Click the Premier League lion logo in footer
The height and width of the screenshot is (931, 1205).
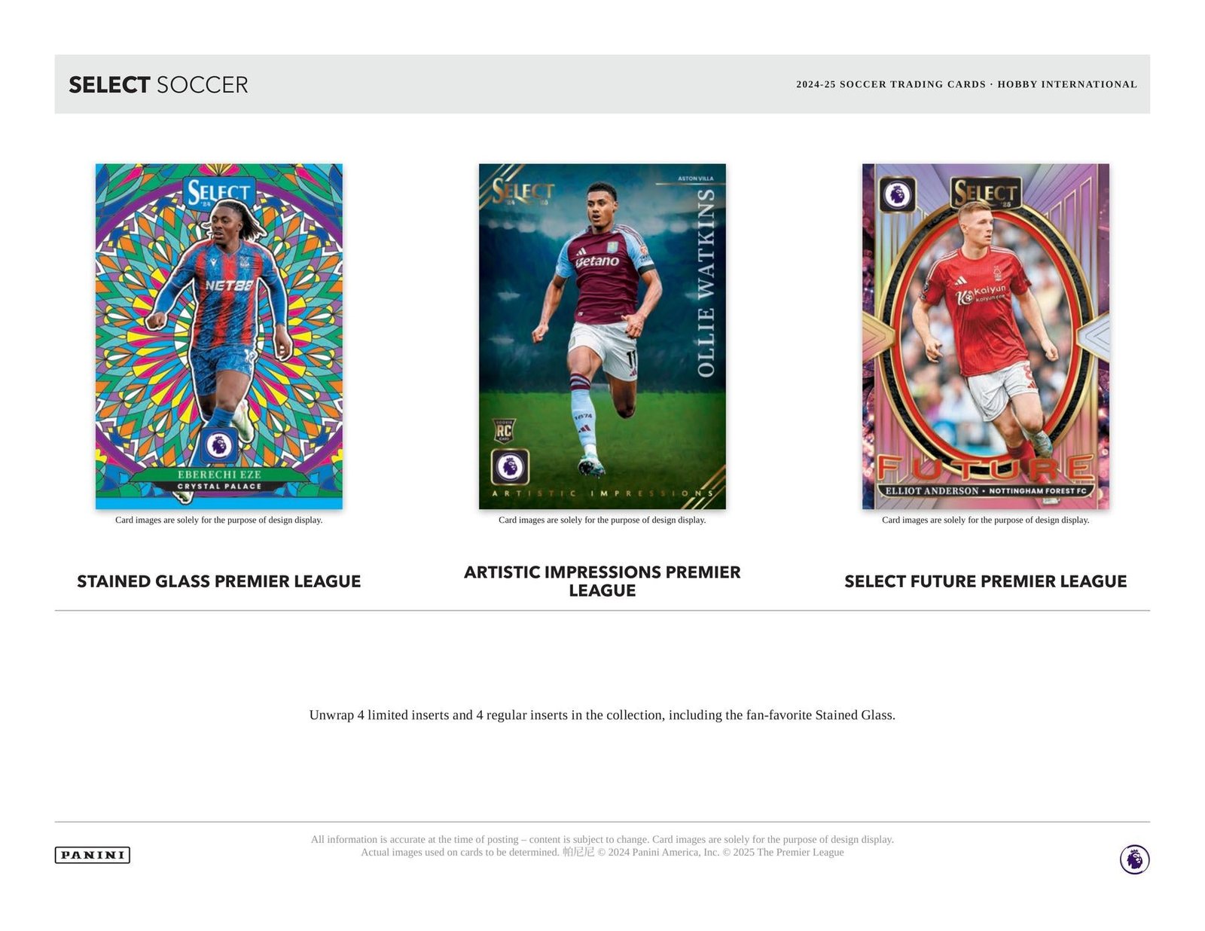(x=1134, y=859)
